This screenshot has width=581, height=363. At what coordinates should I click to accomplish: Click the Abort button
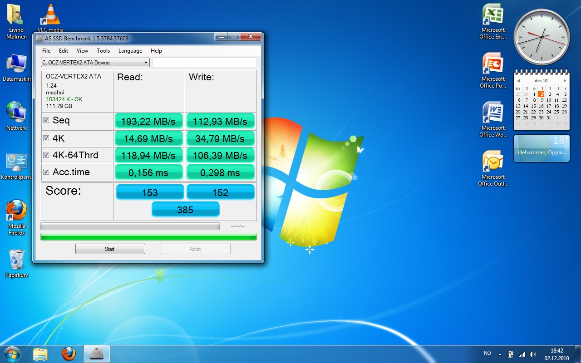195,249
